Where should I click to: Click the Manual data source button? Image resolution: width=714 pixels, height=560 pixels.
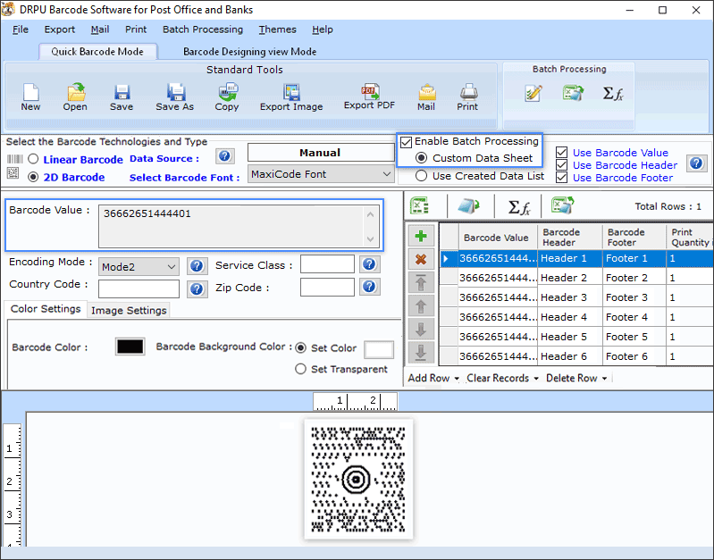pyautogui.click(x=321, y=153)
